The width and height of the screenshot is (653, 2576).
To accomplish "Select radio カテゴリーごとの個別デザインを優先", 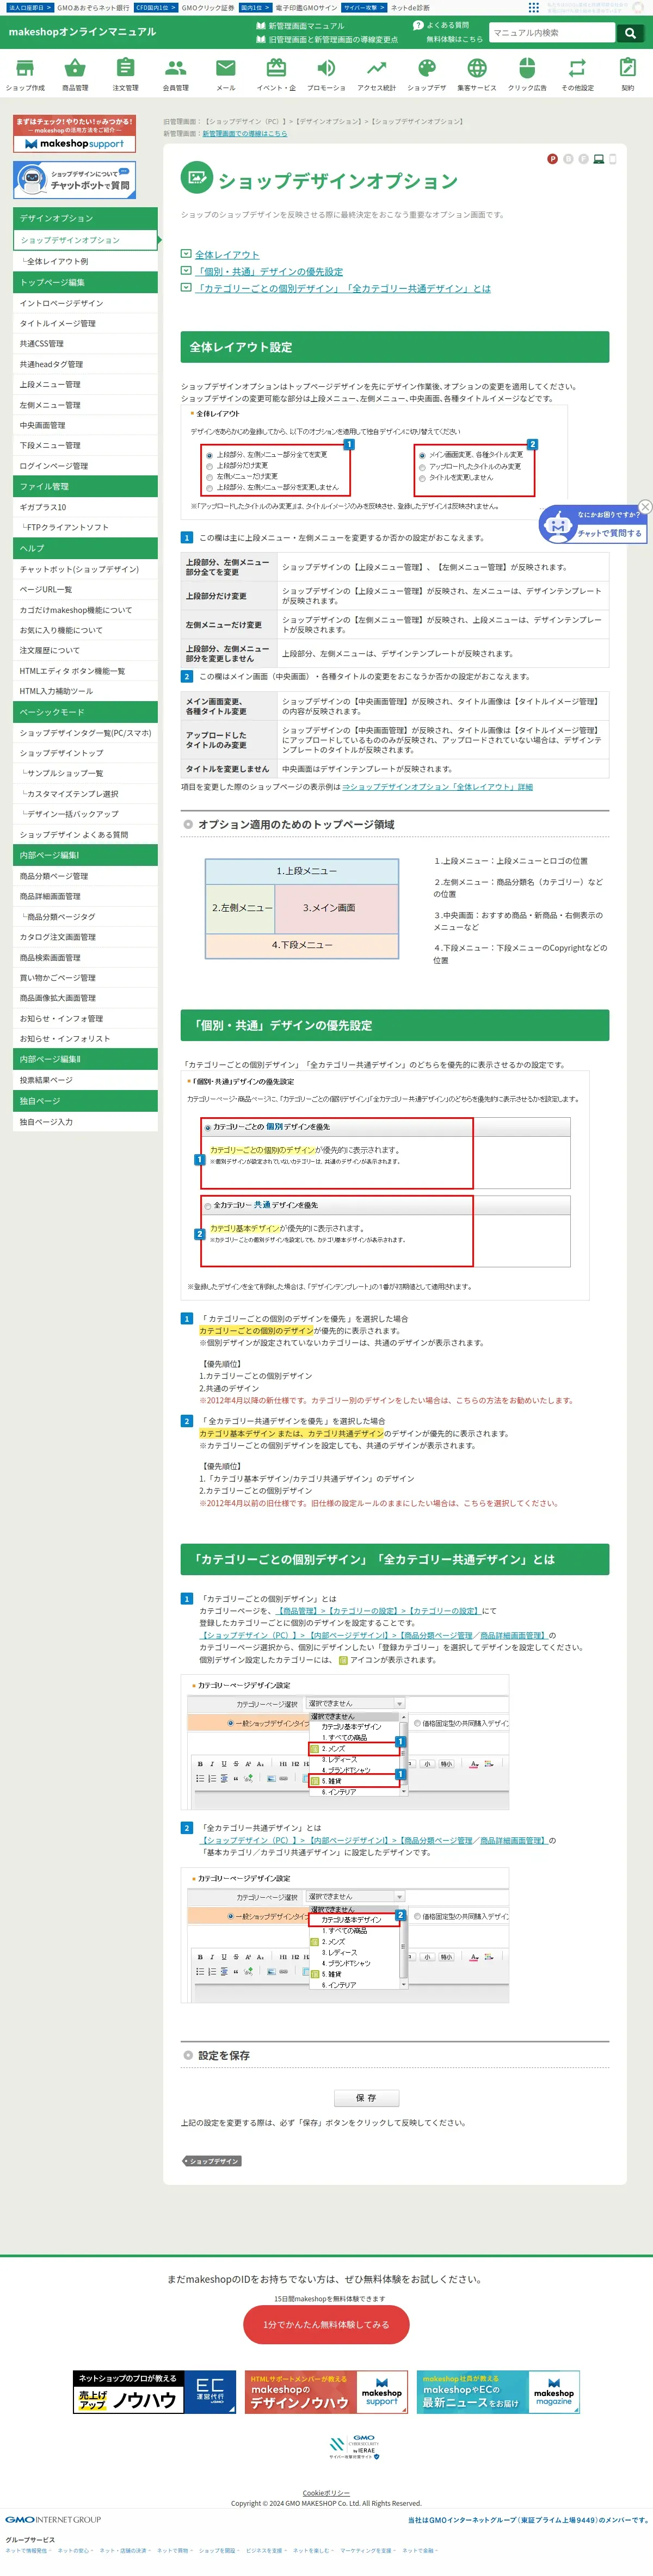I will click(208, 1127).
